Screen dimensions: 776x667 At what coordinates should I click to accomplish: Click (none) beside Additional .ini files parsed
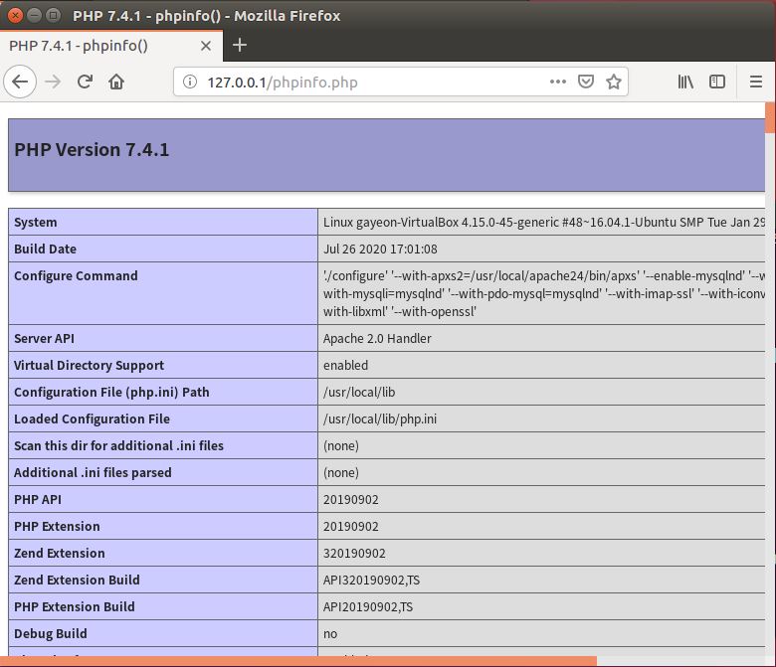[x=341, y=473]
